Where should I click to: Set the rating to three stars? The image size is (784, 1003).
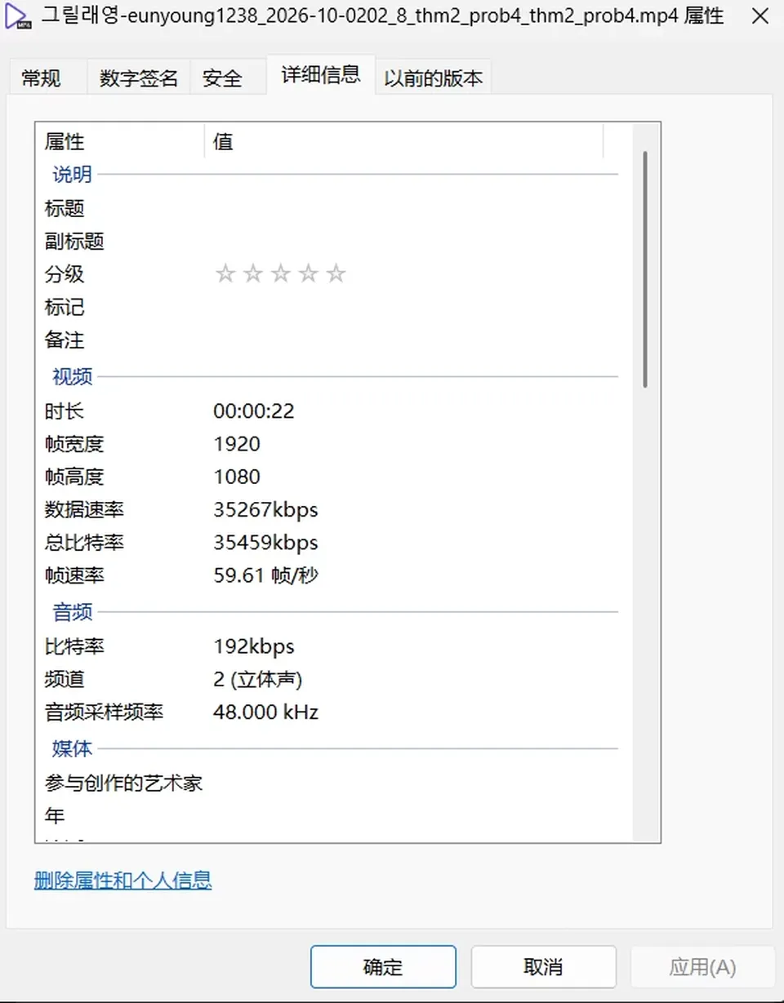point(281,274)
